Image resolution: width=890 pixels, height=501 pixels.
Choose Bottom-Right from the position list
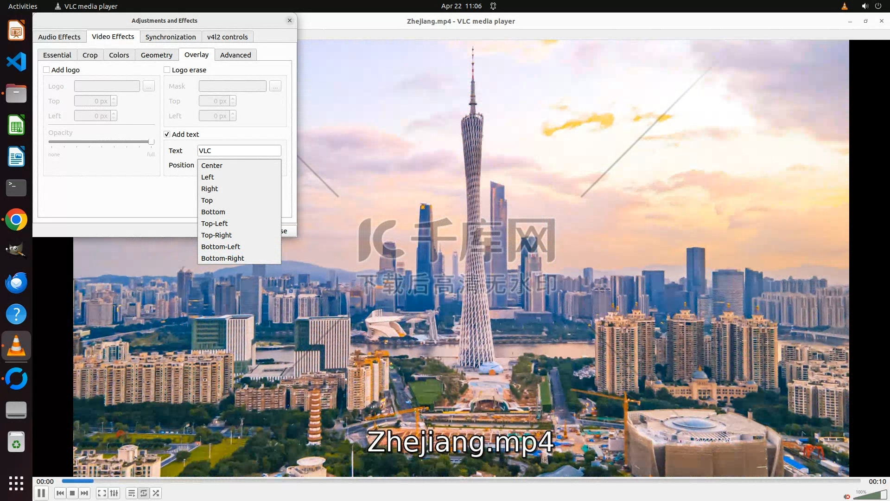(x=222, y=258)
